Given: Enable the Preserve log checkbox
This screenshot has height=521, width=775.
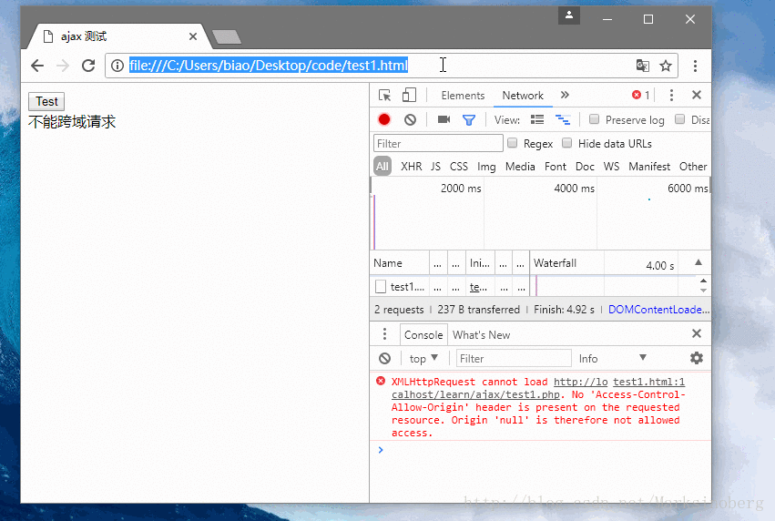Looking at the screenshot, I should pos(595,119).
